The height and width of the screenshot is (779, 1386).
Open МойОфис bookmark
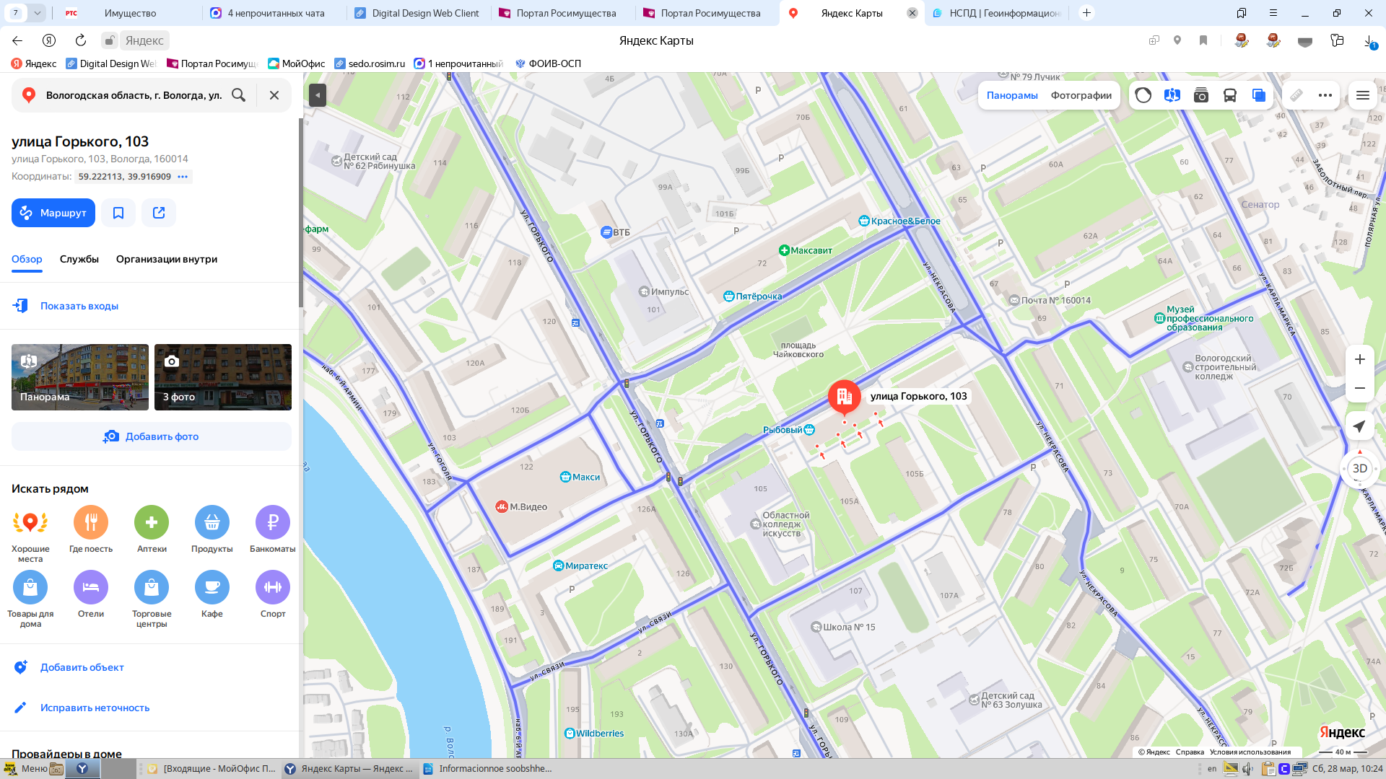[296, 63]
